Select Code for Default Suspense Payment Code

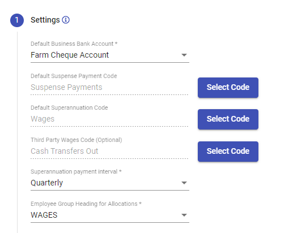click(x=228, y=88)
